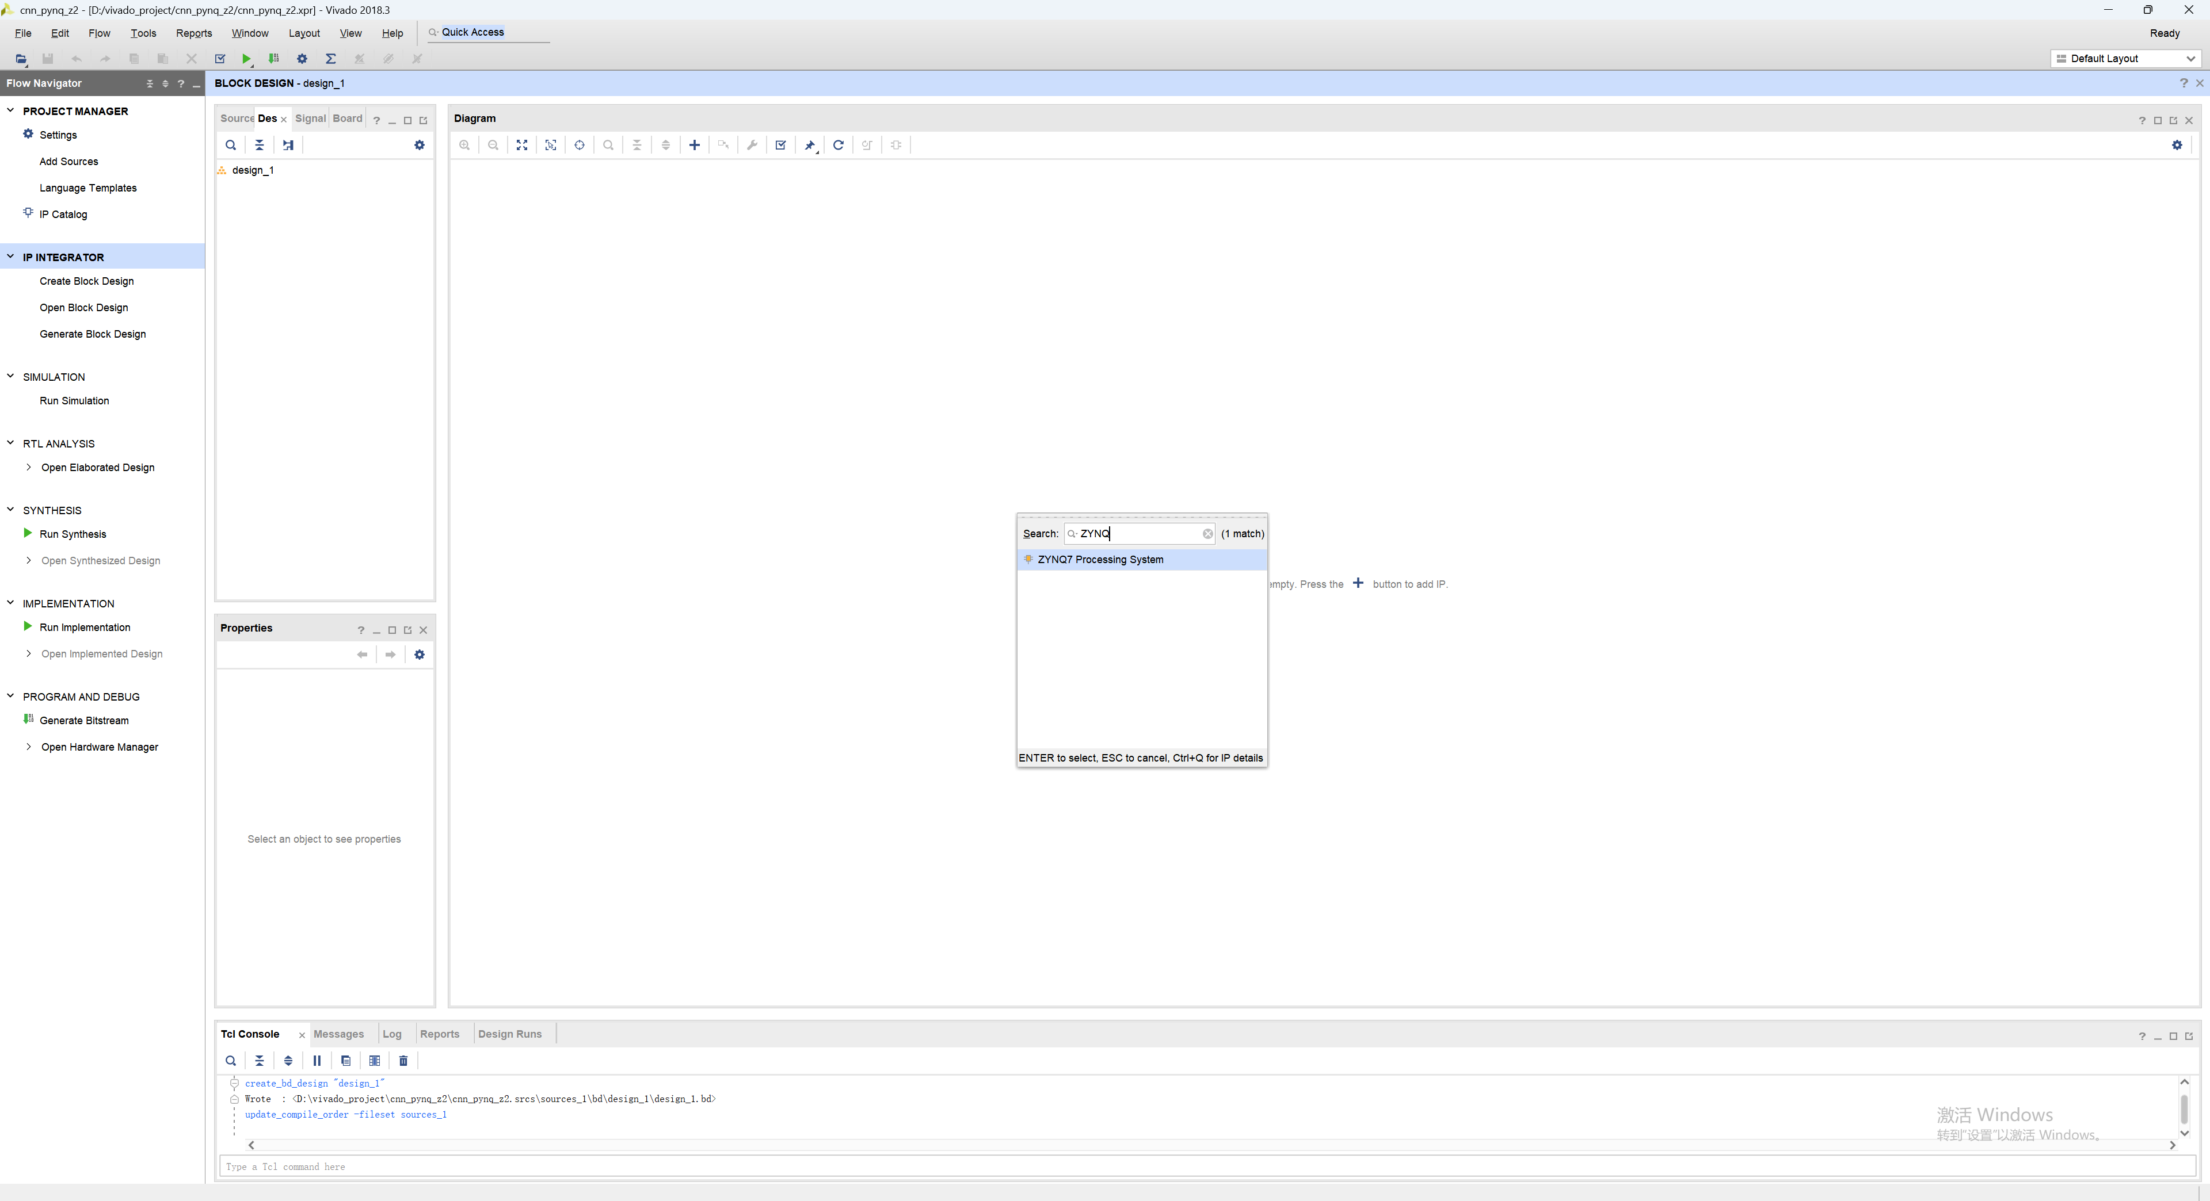
Task: Click the Run Synthesis green arrow in the main toolbar
Action: click(x=246, y=58)
